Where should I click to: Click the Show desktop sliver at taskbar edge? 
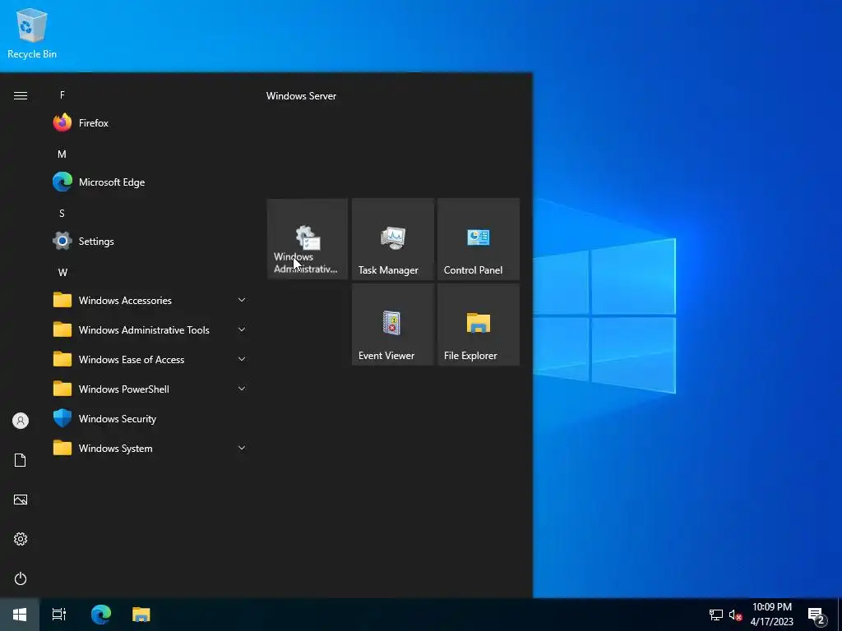[840, 615]
